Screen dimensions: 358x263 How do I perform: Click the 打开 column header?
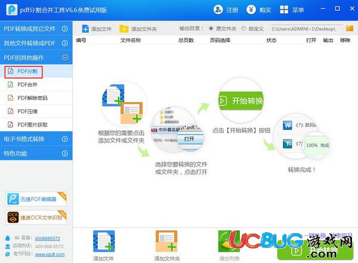311,40
